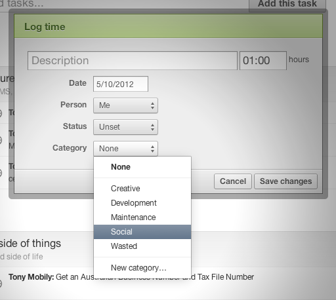Click the Category dropdown arrows icon

(152, 149)
